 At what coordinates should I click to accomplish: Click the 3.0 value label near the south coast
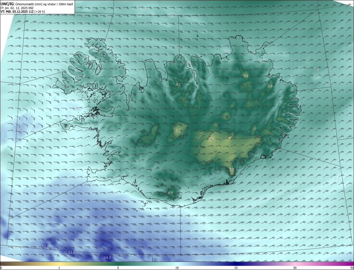pyautogui.click(x=231, y=169)
